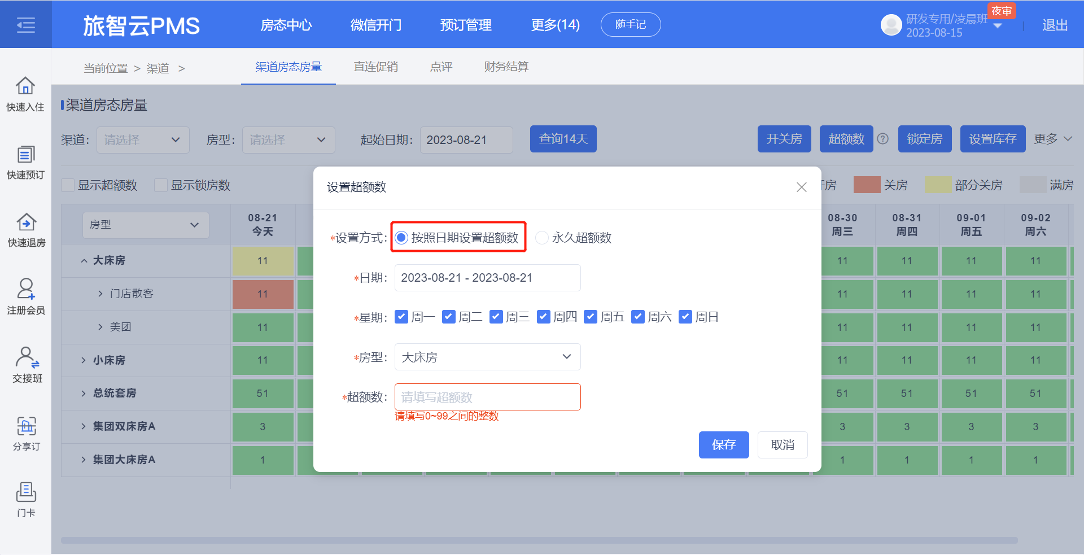Click the 部分关房 yellow legend swatch
Screen dimensions: 1084x555
(938, 185)
